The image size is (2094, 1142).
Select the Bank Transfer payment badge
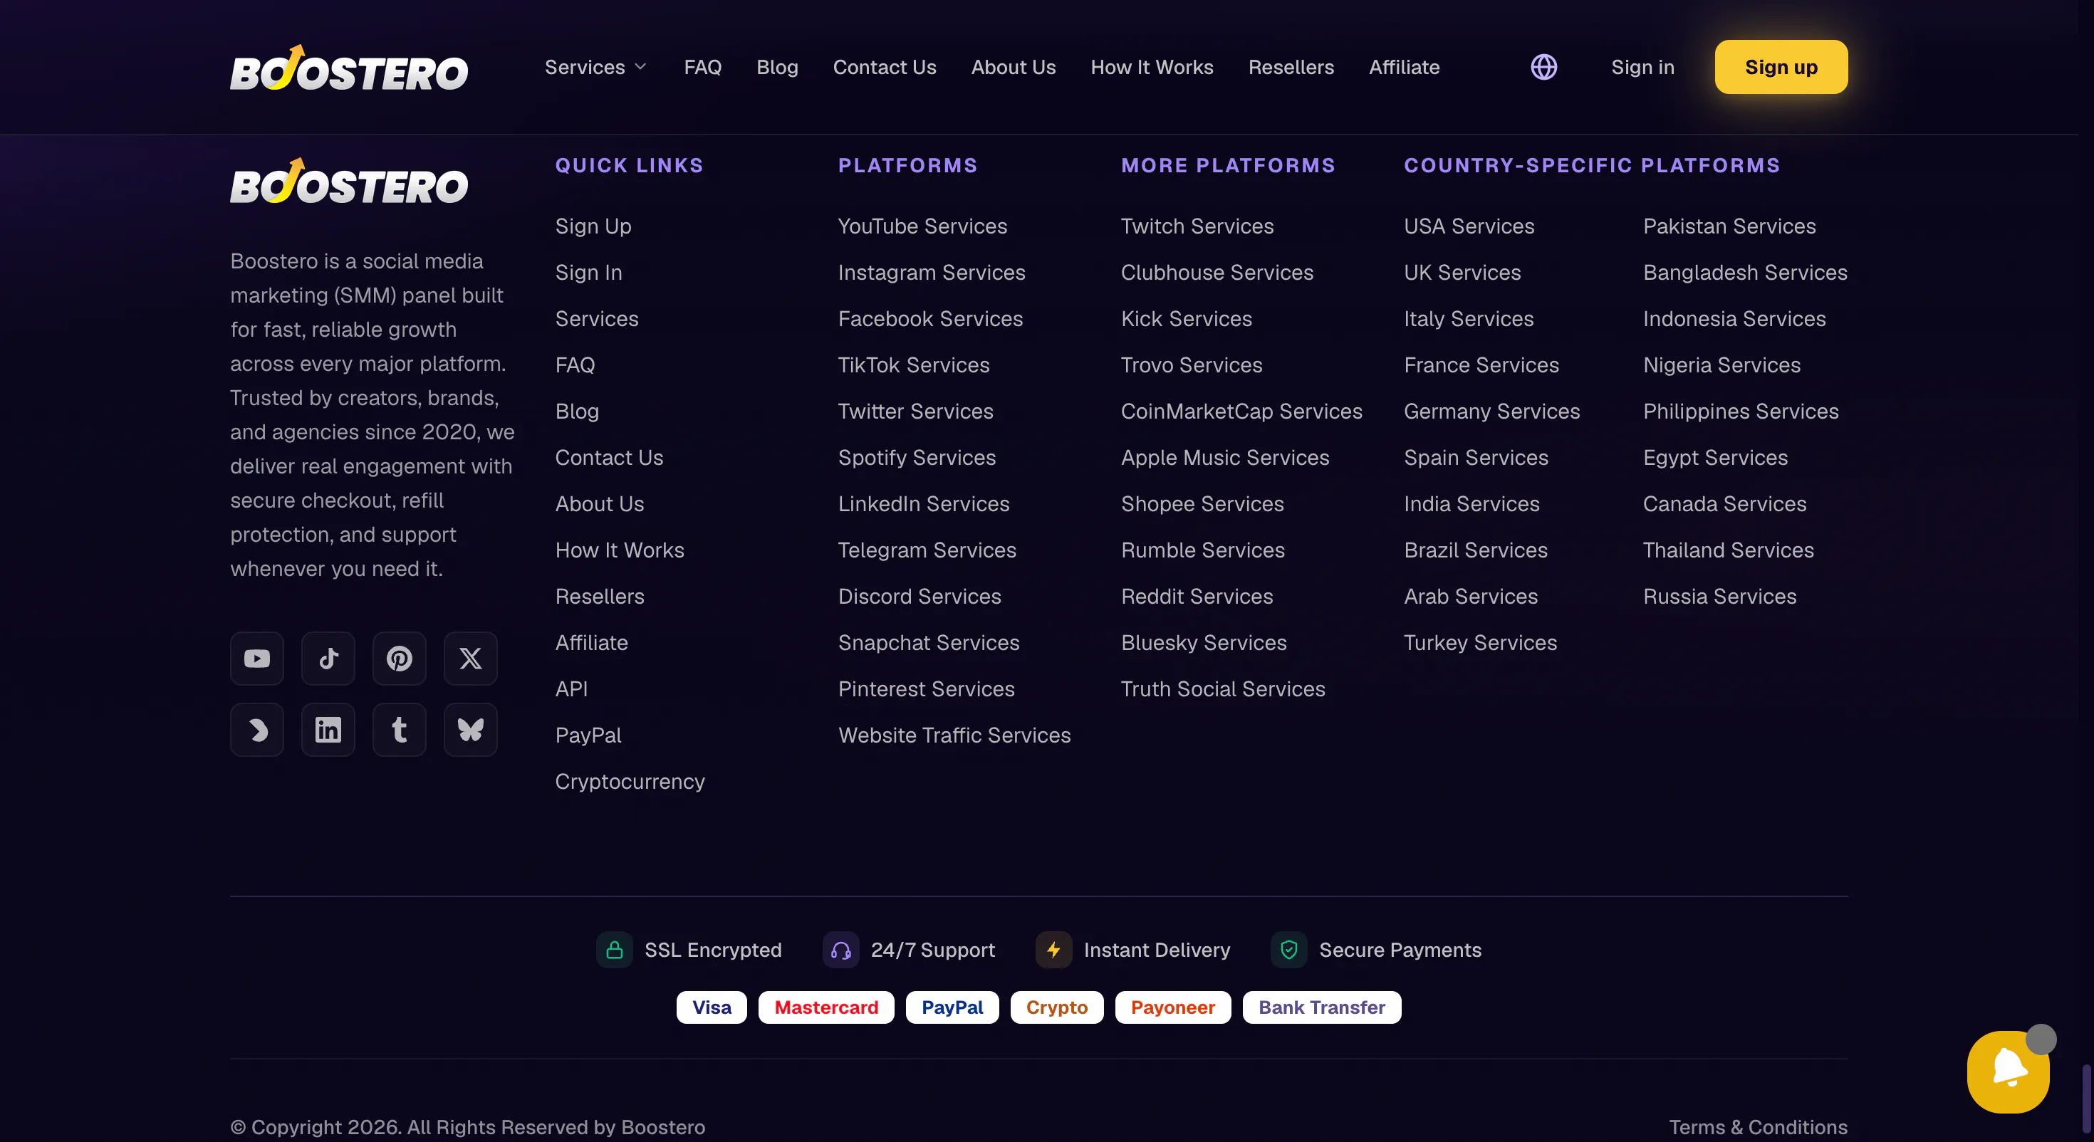point(1322,1007)
